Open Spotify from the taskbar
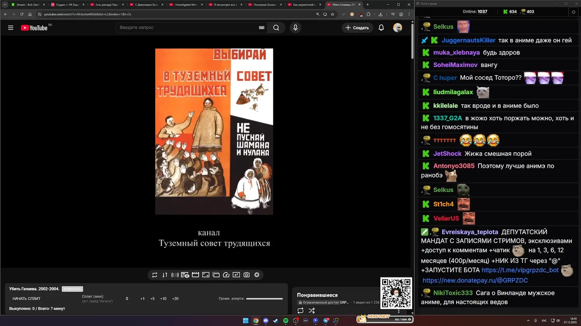Viewport: 581px width, 326px height. pyautogui.click(x=286, y=321)
